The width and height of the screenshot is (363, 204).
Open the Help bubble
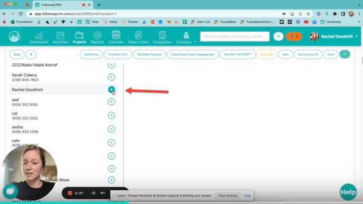(x=348, y=192)
